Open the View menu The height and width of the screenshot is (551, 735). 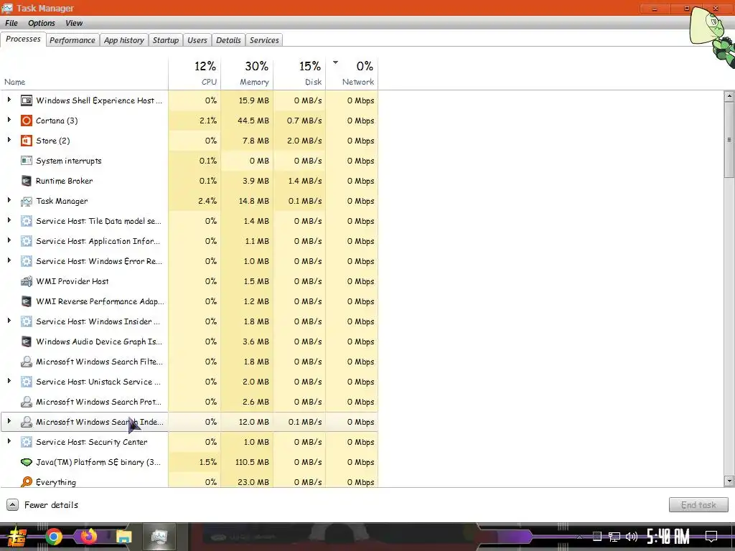(x=74, y=23)
